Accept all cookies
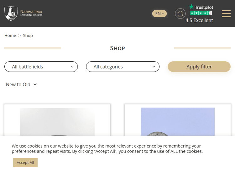 point(25,163)
